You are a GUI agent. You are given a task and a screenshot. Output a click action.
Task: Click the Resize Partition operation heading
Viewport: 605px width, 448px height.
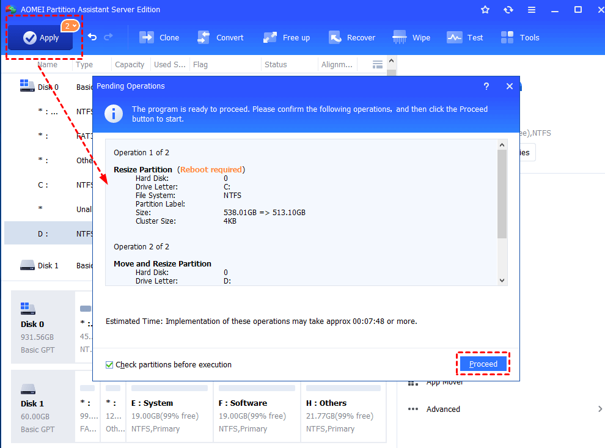[x=143, y=169]
